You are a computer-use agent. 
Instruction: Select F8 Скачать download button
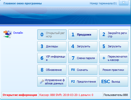pyautogui.click(x=83, y=70)
